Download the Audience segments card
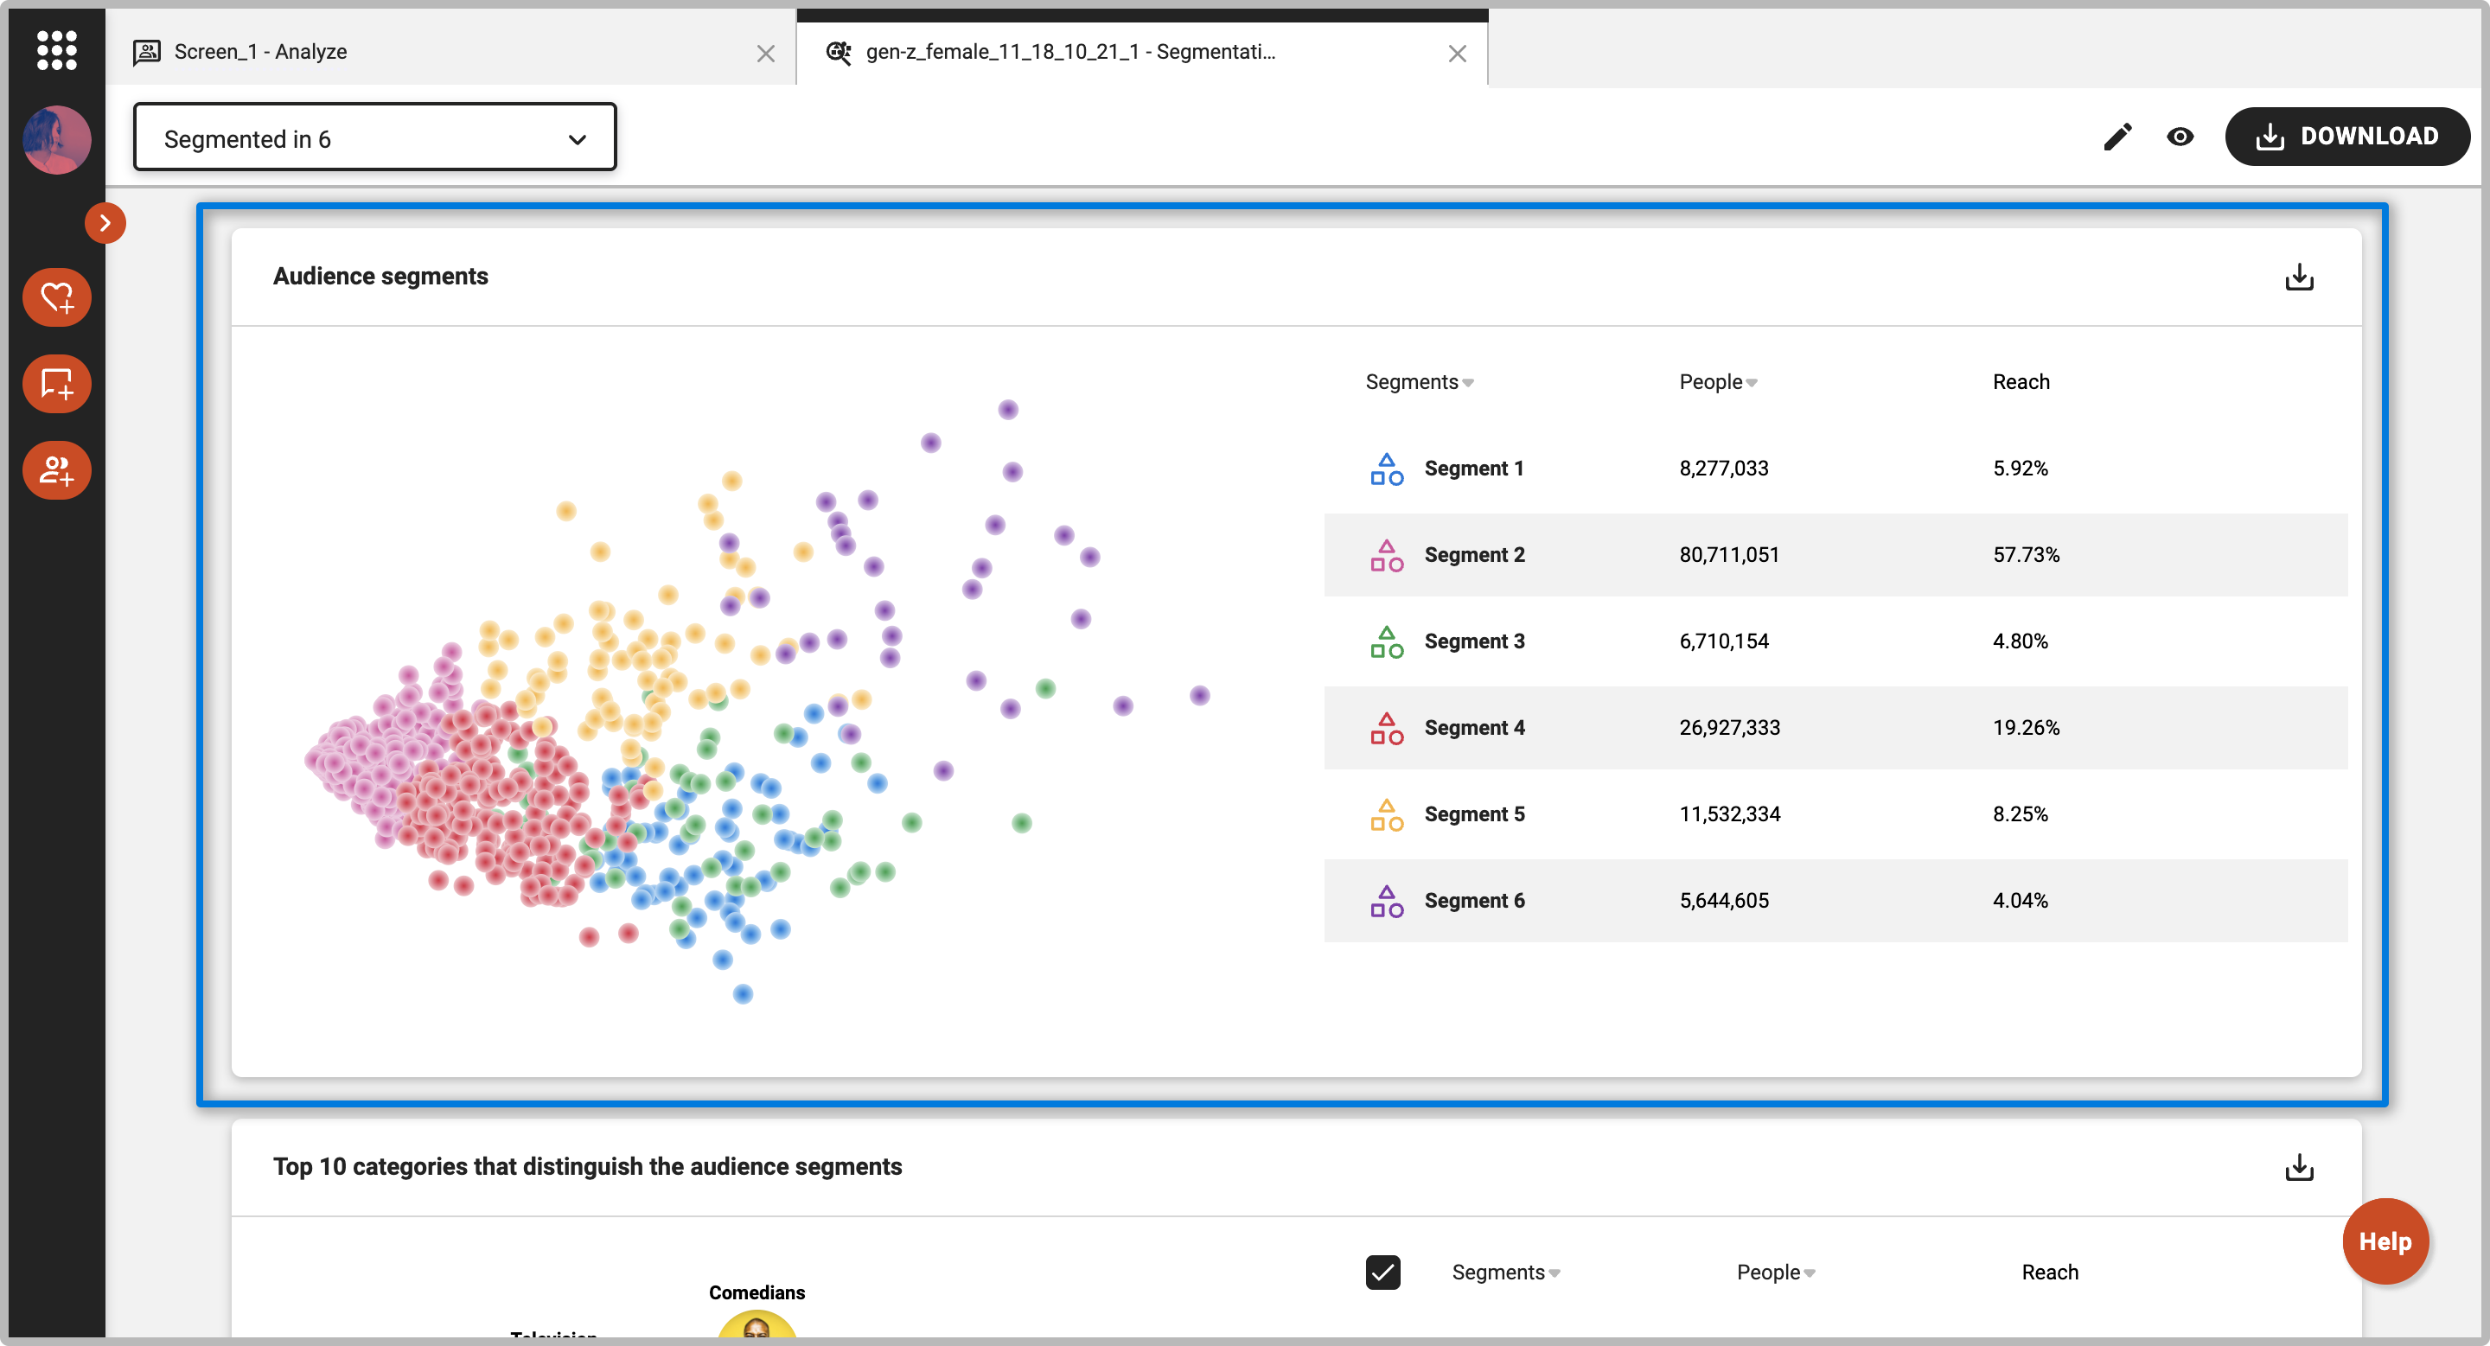This screenshot has width=2490, height=1346. pos(2299,277)
